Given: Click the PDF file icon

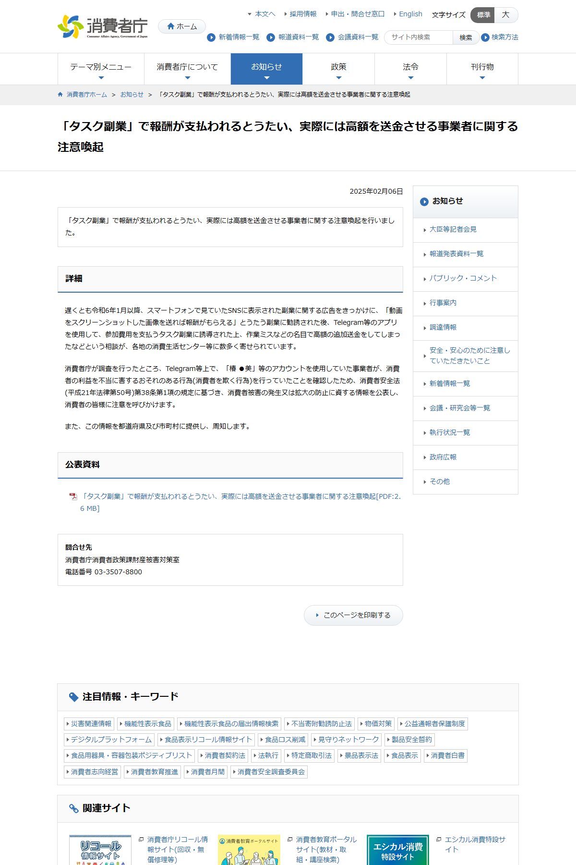Looking at the screenshot, I should (x=73, y=496).
